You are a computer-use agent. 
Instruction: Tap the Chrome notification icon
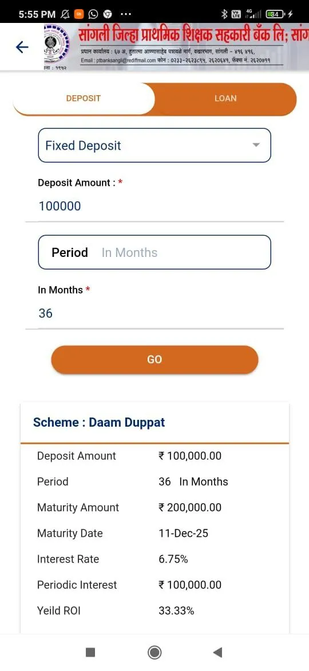coord(107,14)
